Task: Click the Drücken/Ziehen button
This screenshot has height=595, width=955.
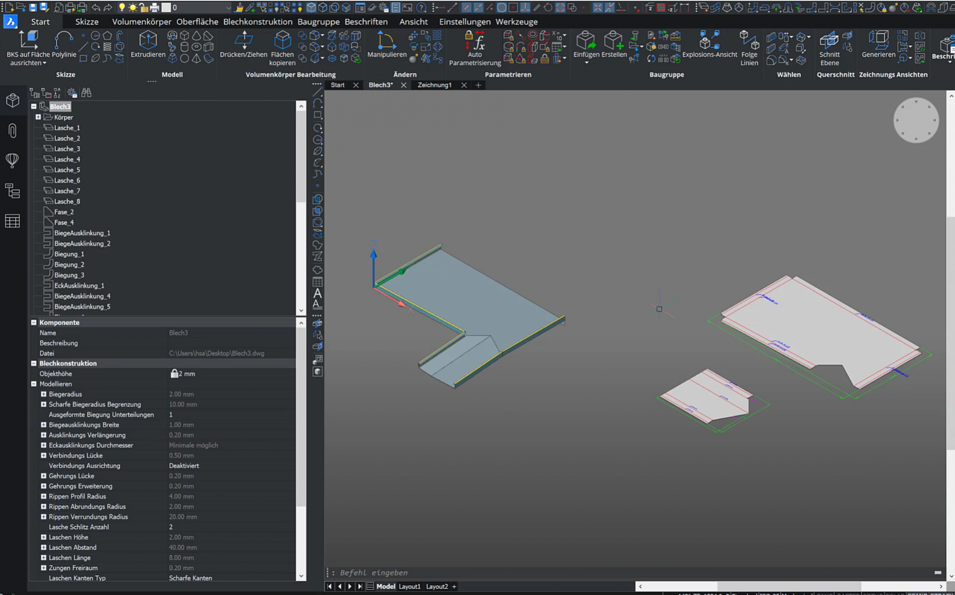Action: point(243,45)
